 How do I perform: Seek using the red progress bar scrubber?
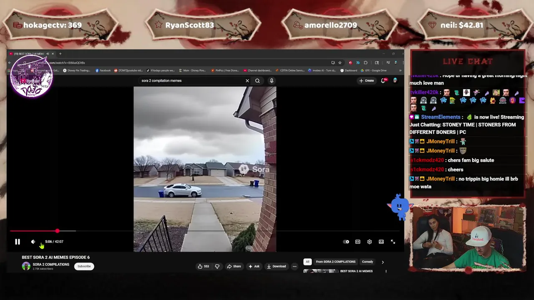point(57,231)
